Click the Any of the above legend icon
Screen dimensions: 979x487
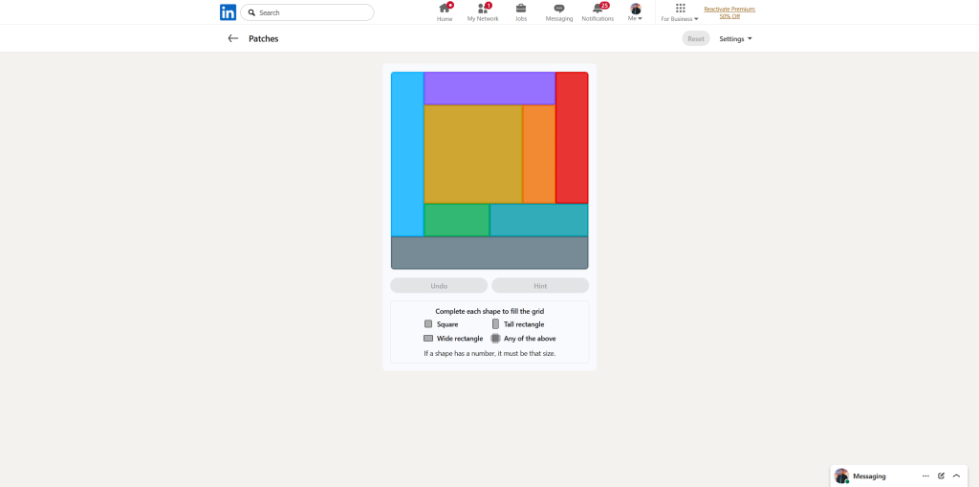(496, 338)
